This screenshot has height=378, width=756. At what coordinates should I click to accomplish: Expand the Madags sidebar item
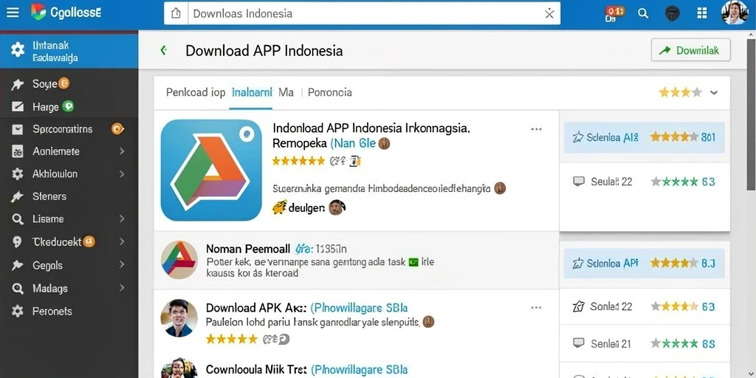[x=122, y=288]
